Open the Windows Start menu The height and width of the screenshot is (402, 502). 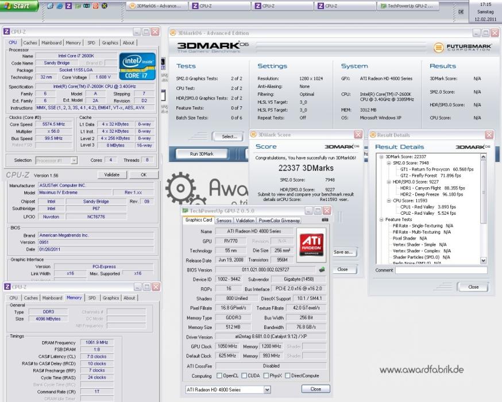tap(19, 6)
